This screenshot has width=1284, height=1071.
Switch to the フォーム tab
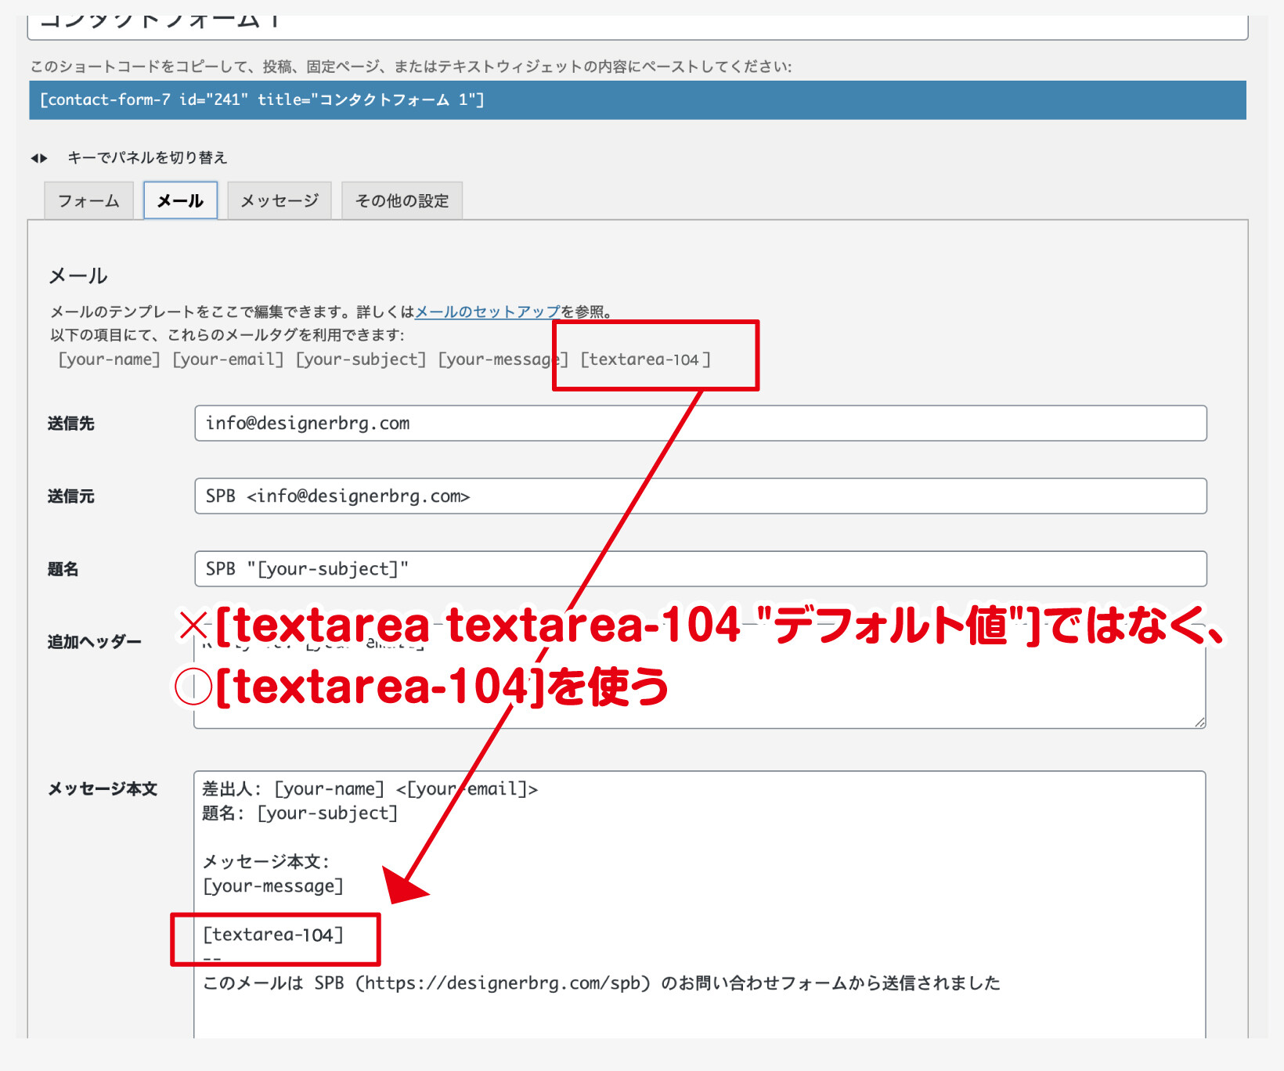click(88, 201)
